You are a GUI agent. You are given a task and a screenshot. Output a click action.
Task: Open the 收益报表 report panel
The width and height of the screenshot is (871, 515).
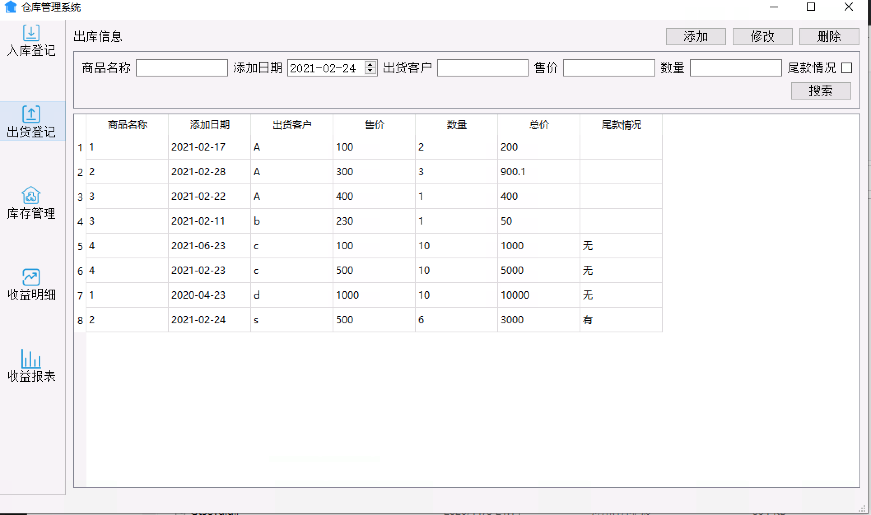point(31,364)
